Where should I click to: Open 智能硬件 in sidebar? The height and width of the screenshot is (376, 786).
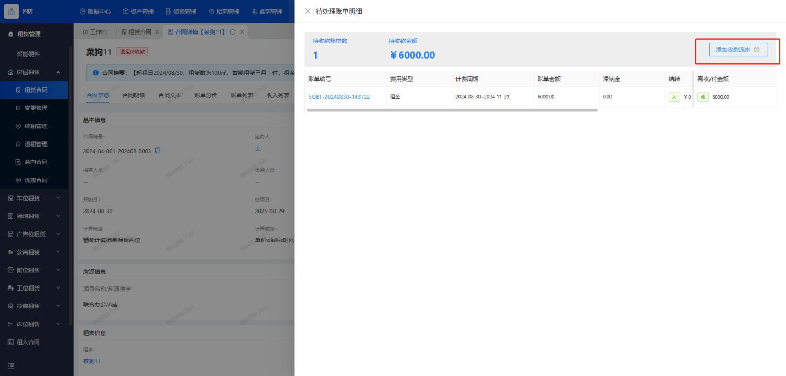click(x=28, y=54)
